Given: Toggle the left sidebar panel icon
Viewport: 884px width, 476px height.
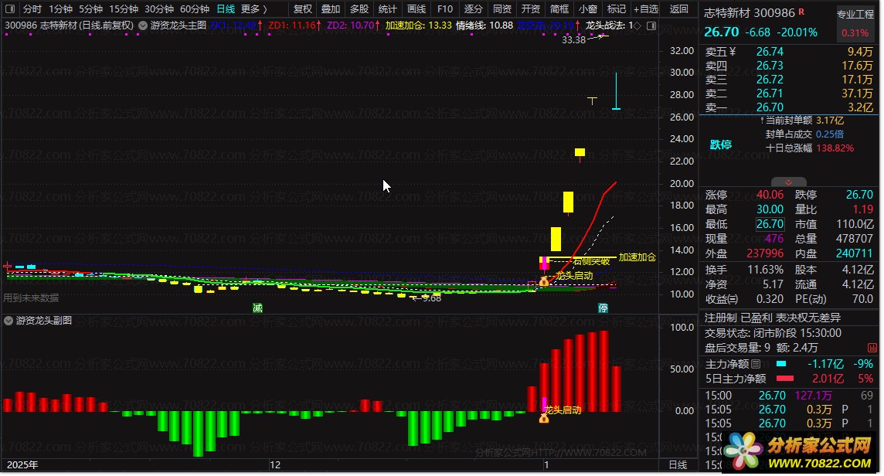Looking at the screenshot, I should [x=9, y=9].
